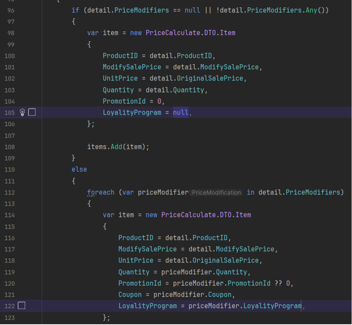Click detail.PriceModifiers at end of foreach line
The height and width of the screenshot is (325, 352).
299,192
